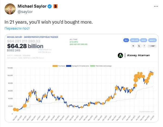Select the 24H LIVE tab
The image size is (163, 127).
tap(135, 40)
